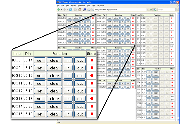Viewport: 180px width, 127px height.
Task: Click the Firefox icon in the title bar
Action: pos(57,2)
